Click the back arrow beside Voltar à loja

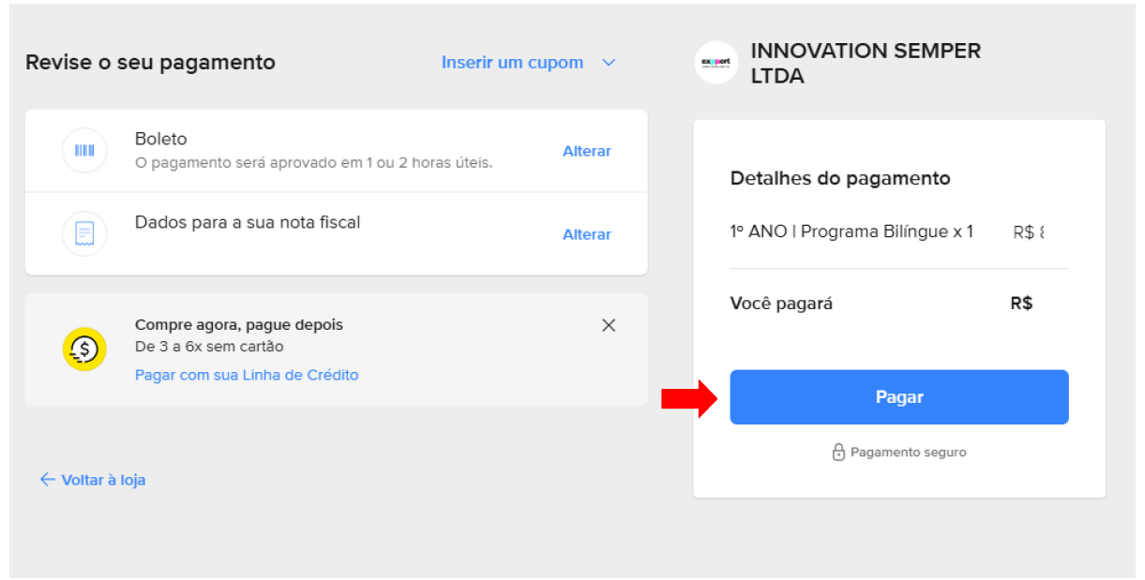[x=47, y=480]
